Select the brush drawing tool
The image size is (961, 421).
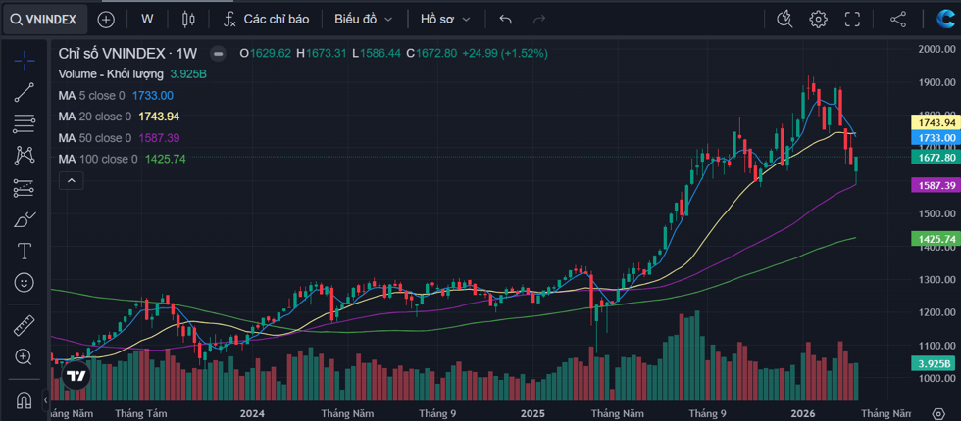25,219
